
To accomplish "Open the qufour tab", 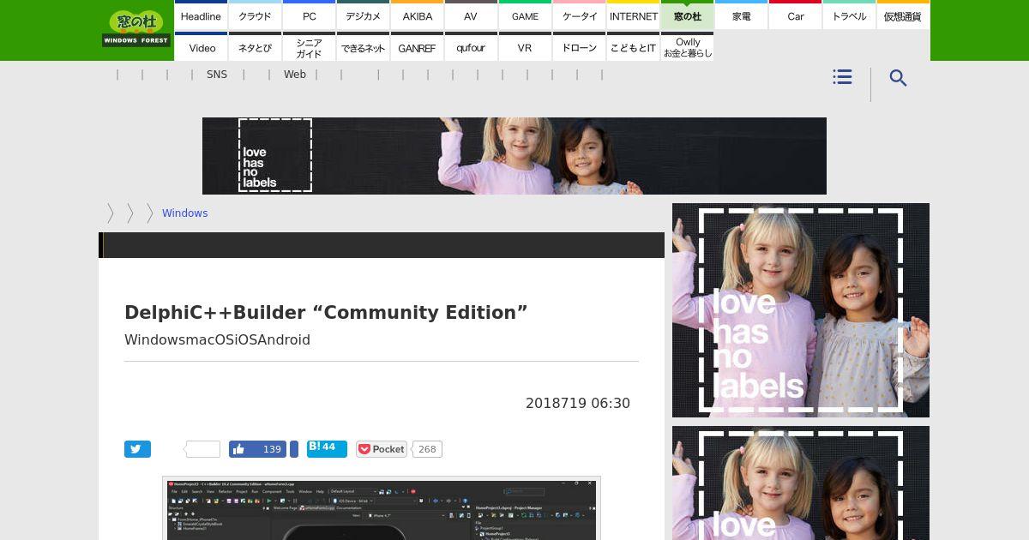I will point(471,47).
